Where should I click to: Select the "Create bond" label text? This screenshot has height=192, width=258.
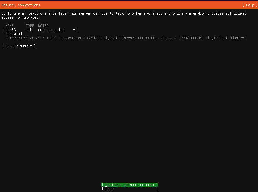pos(17,46)
